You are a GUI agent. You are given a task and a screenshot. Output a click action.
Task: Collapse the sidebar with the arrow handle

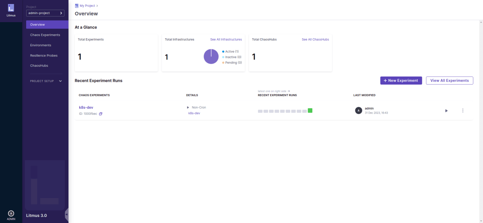66,215
